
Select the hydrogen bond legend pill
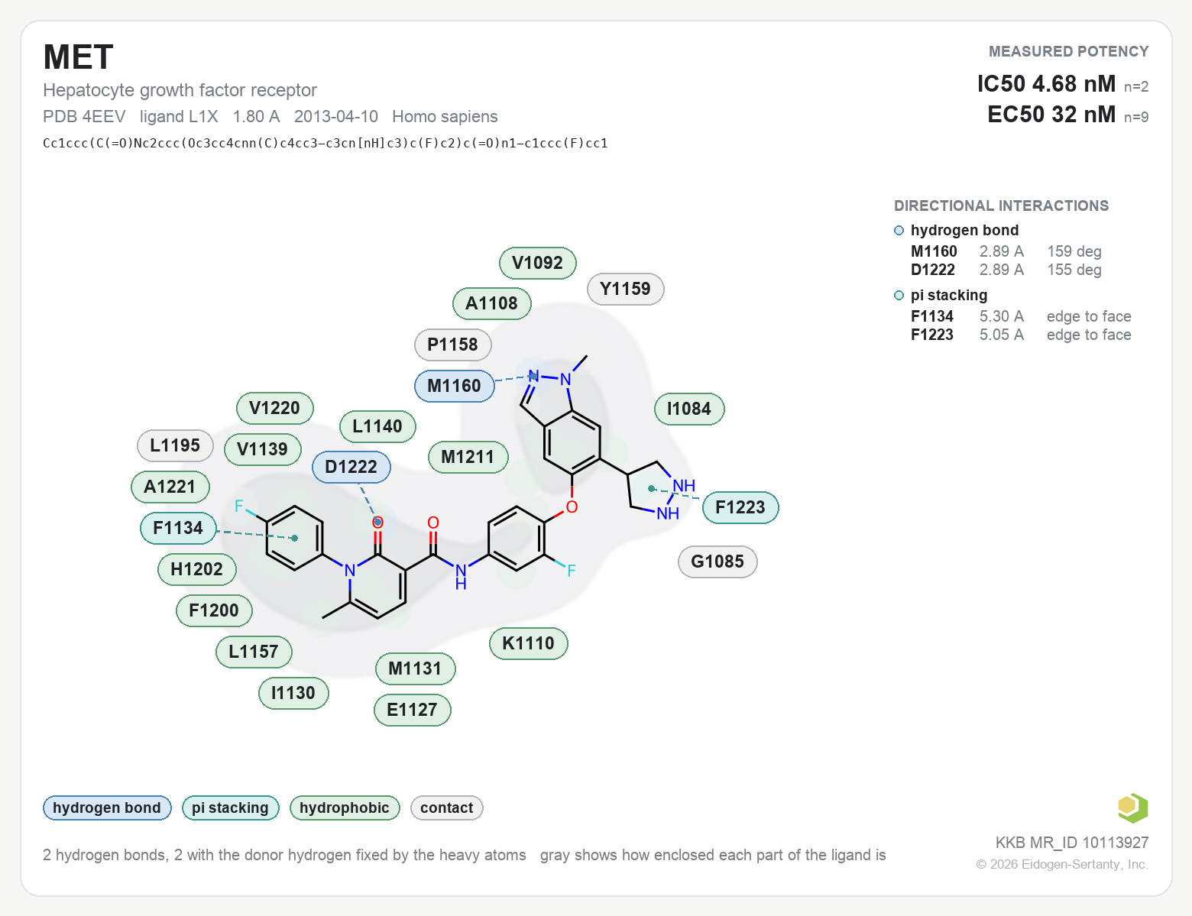coord(107,808)
